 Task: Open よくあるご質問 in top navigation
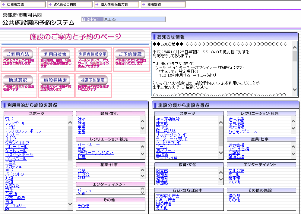pos(70,5)
